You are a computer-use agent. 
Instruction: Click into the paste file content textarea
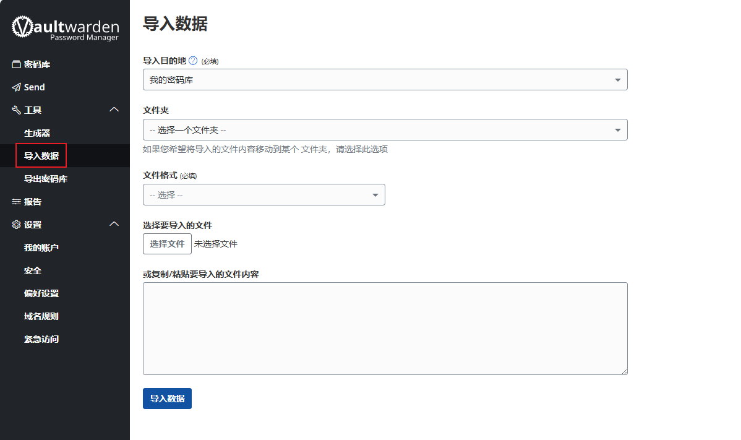[385, 328]
